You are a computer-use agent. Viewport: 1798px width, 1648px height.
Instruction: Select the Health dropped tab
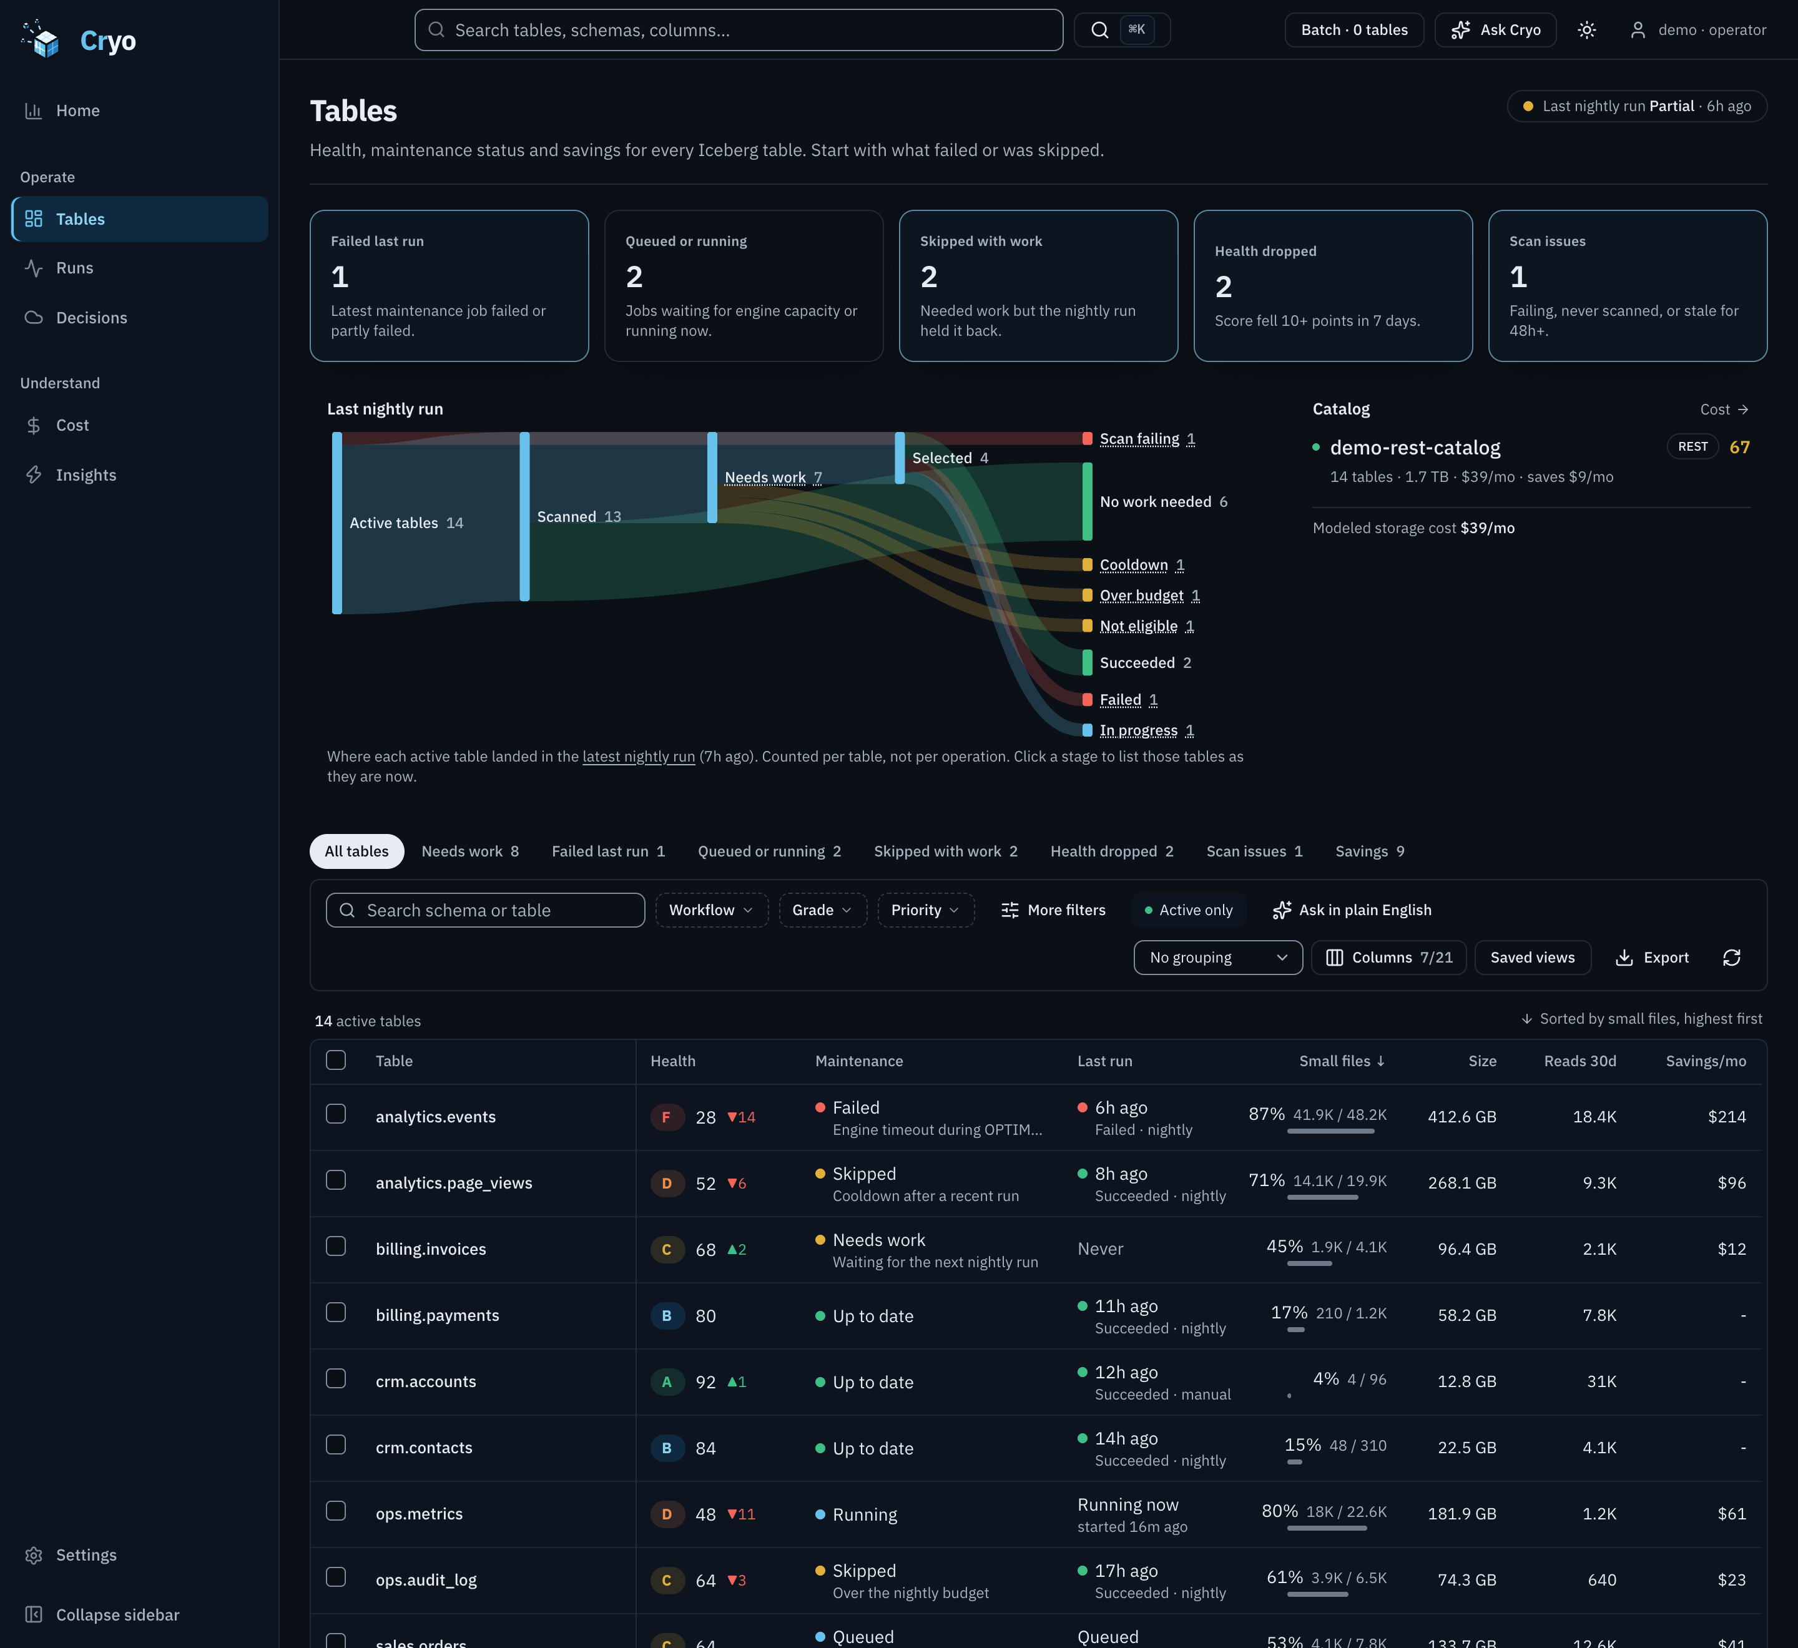(1111, 851)
